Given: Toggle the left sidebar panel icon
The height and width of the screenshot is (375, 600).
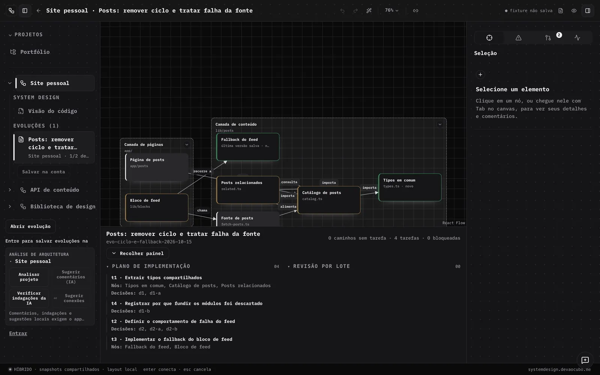Looking at the screenshot, I should (25, 10).
